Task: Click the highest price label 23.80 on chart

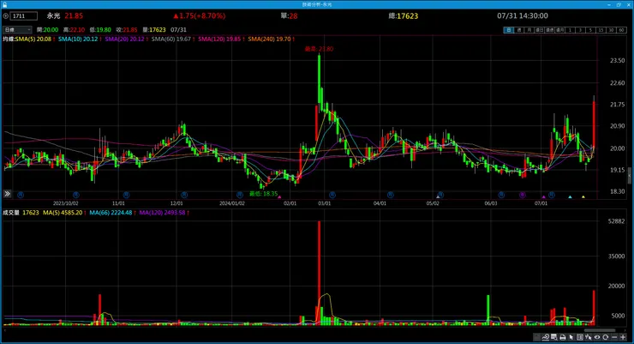Action: (x=319, y=49)
